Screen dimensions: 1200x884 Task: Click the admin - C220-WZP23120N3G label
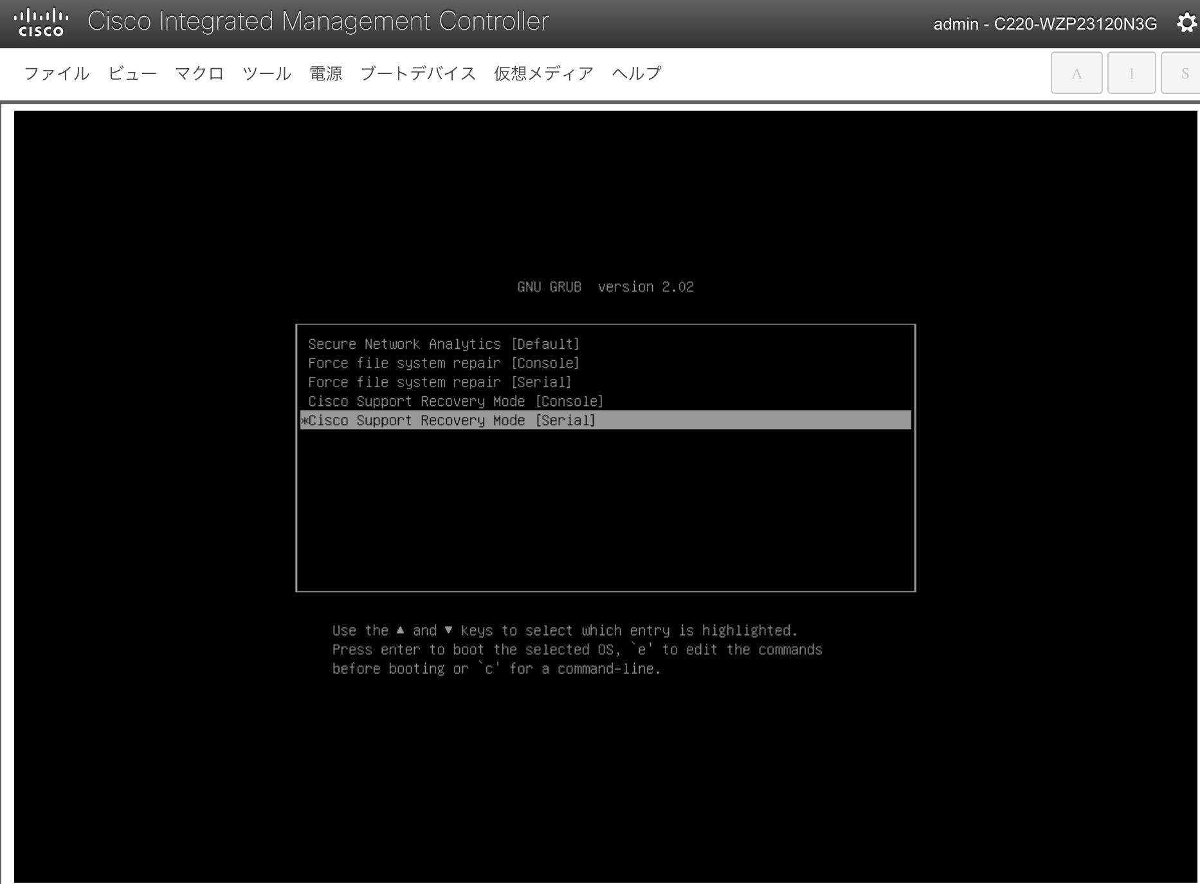point(1045,24)
